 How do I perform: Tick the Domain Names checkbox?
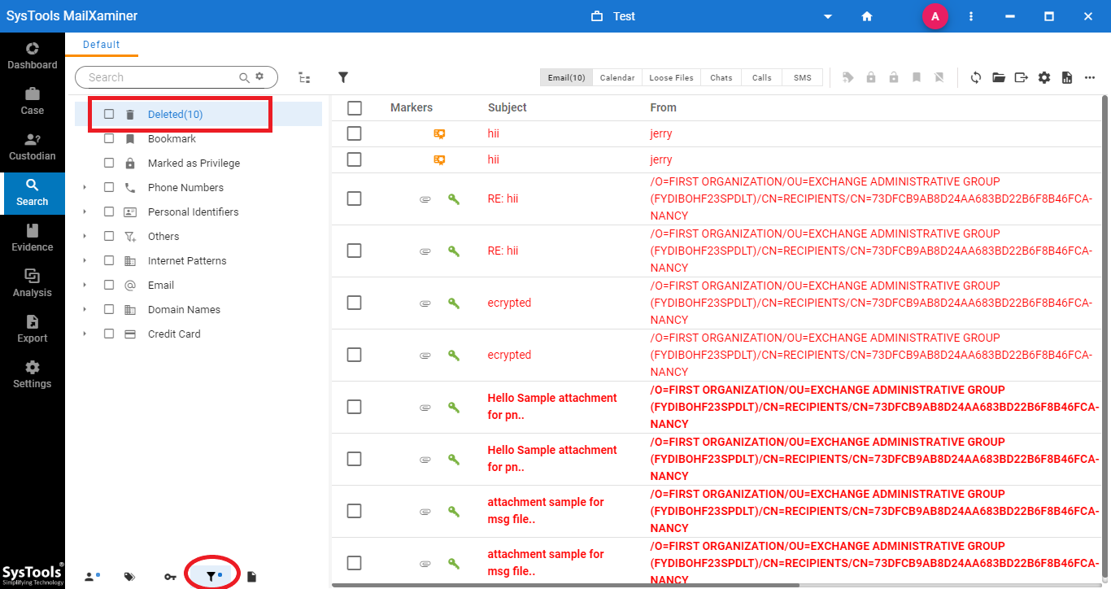click(109, 310)
